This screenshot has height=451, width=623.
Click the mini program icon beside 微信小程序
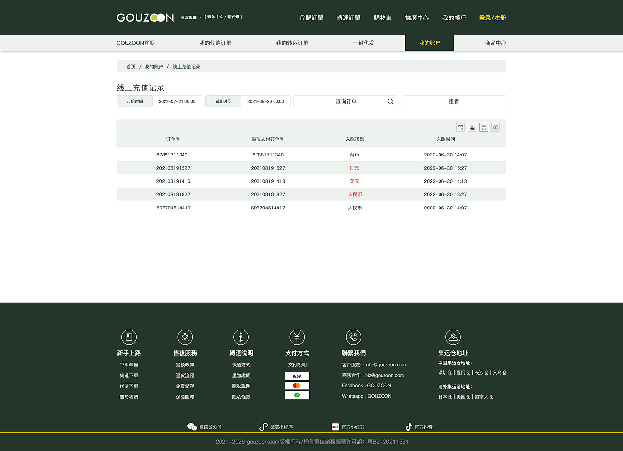click(x=263, y=427)
